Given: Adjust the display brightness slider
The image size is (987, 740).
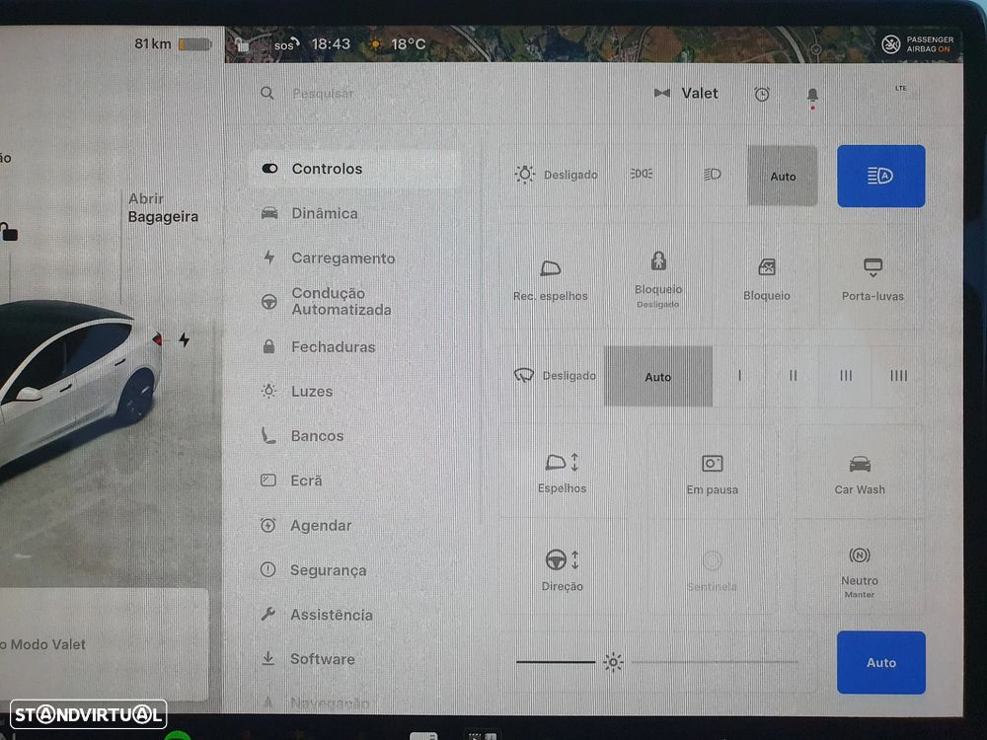Looking at the screenshot, I should 657,662.
